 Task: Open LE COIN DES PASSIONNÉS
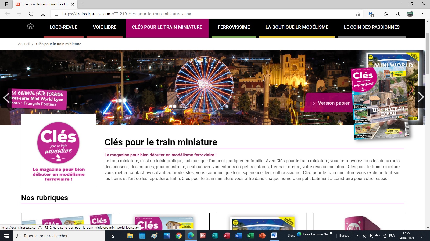tap(372, 27)
